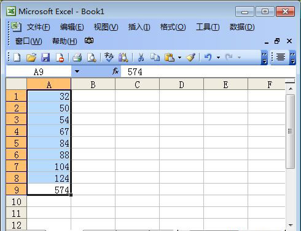Open the 文件(F) menu
The width and height of the screenshot is (301, 231).
pos(38,27)
